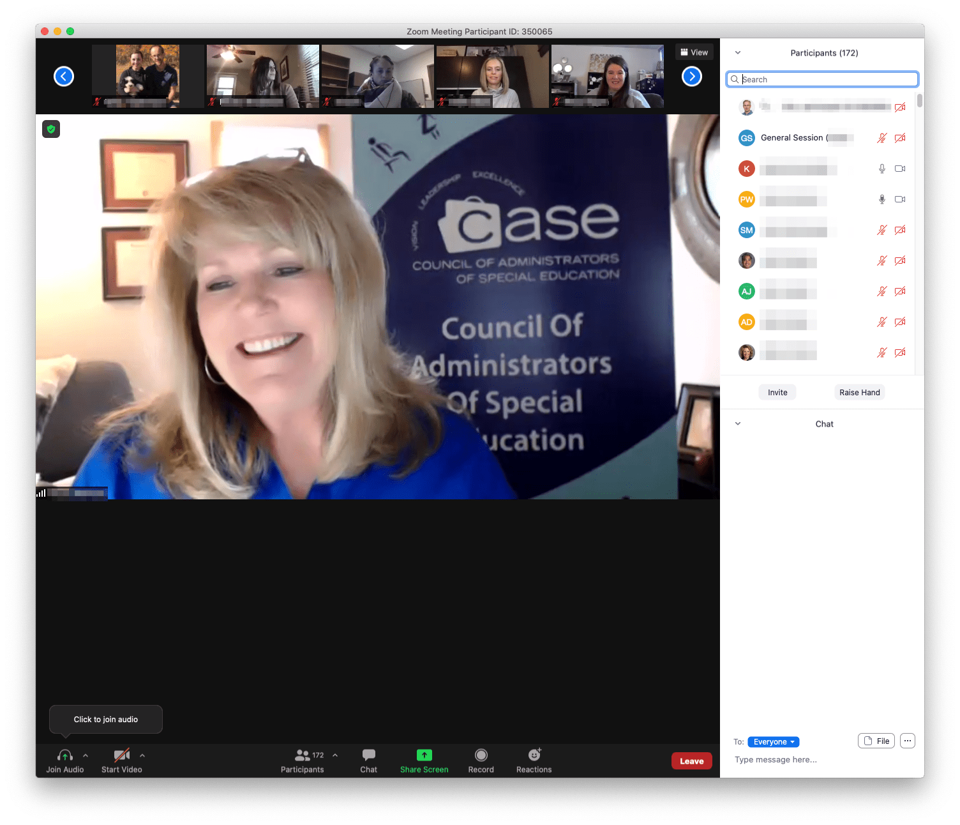The image size is (960, 825).
Task: Expand arrow next to Participants toolbar button
Action: pos(335,755)
